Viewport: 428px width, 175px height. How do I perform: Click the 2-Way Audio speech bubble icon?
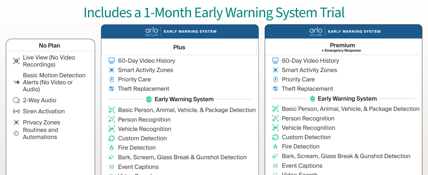click(x=16, y=100)
